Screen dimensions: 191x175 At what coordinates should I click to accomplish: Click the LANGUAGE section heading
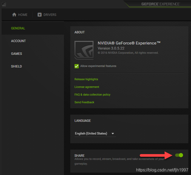click(x=83, y=121)
